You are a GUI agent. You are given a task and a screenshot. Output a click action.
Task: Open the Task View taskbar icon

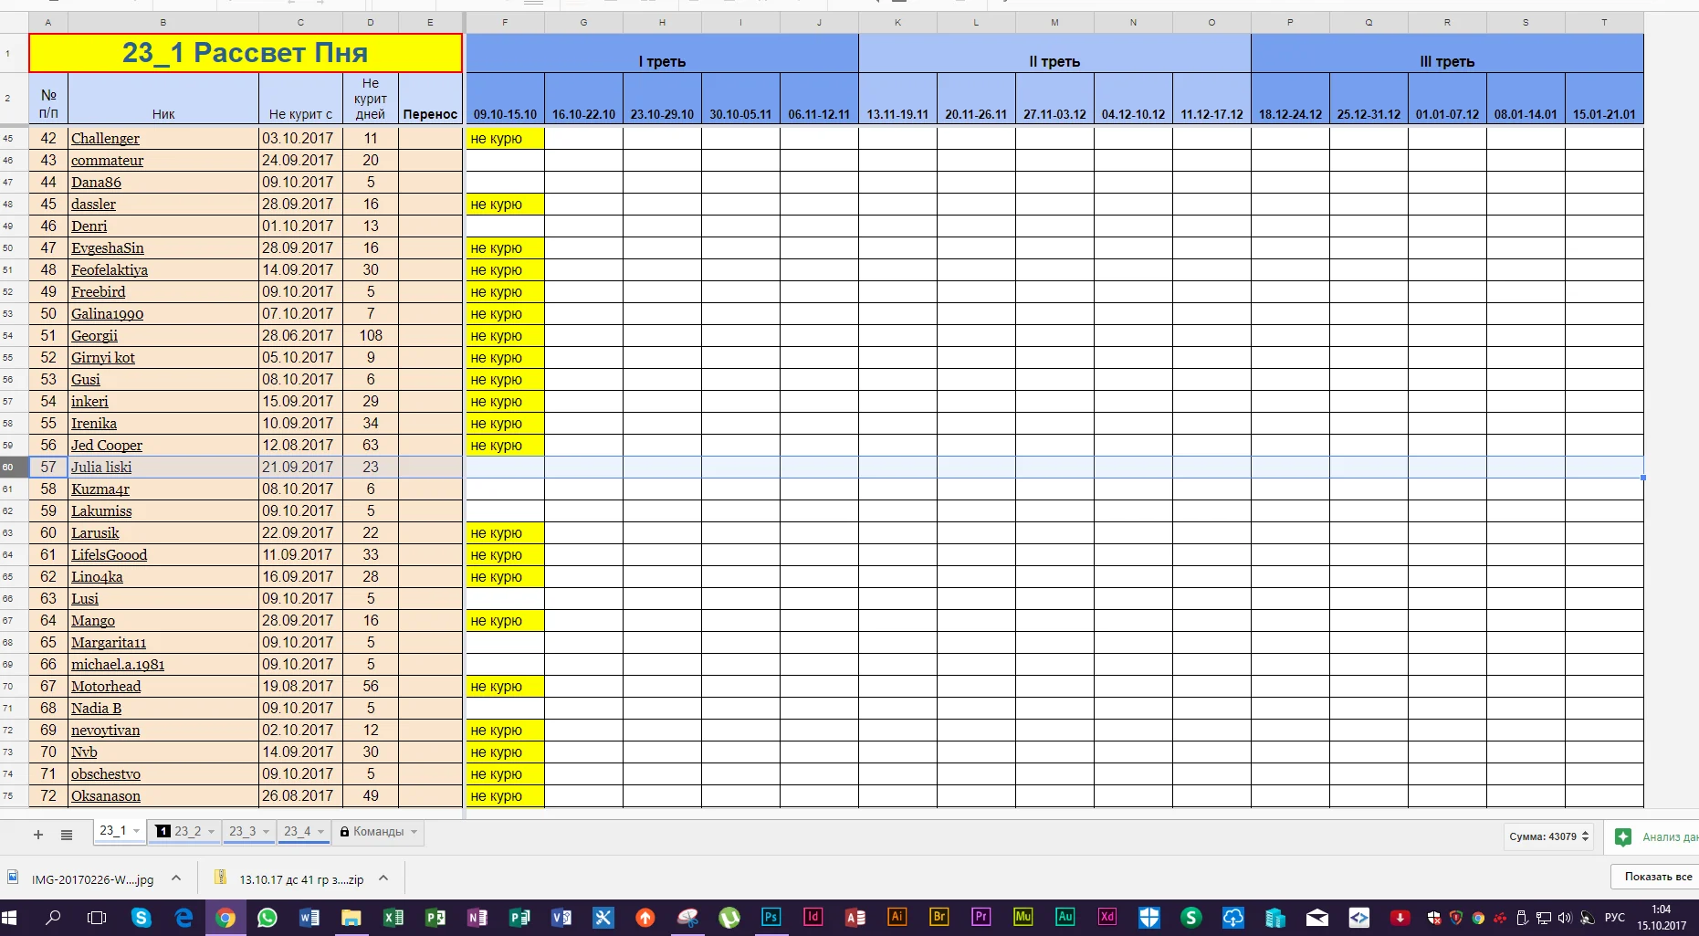point(96,918)
